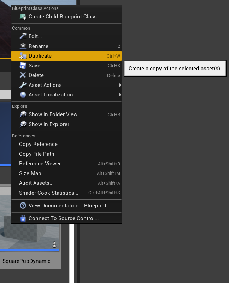Open Shader Cook Statistics entry

click(x=66, y=193)
